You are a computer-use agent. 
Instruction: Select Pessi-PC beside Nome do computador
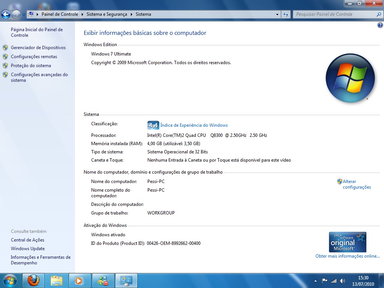click(156, 181)
